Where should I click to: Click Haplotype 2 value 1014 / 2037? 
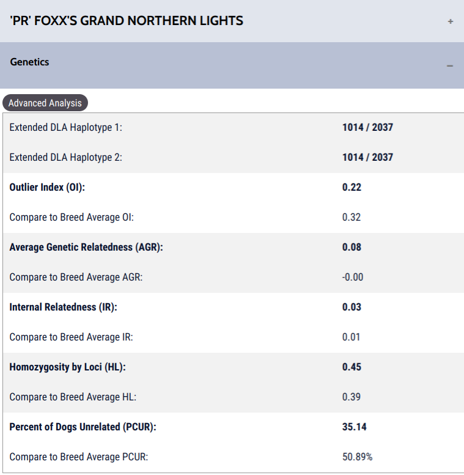point(367,157)
